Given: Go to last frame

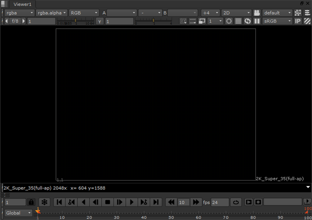Looking at the screenshot, I should tap(156, 202).
